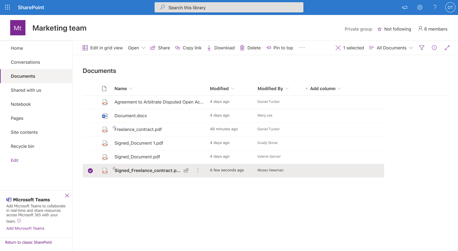This screenshot has height=251, width=458.
Task: Click in the Search this library field
Action: coord(229,7)
